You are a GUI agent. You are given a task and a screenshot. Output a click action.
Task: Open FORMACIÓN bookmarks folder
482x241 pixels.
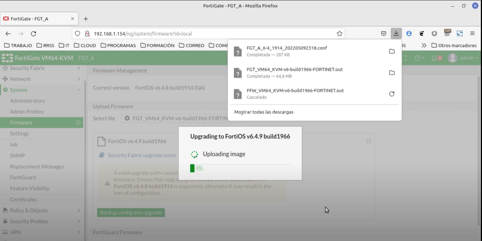tap(158, 45)
